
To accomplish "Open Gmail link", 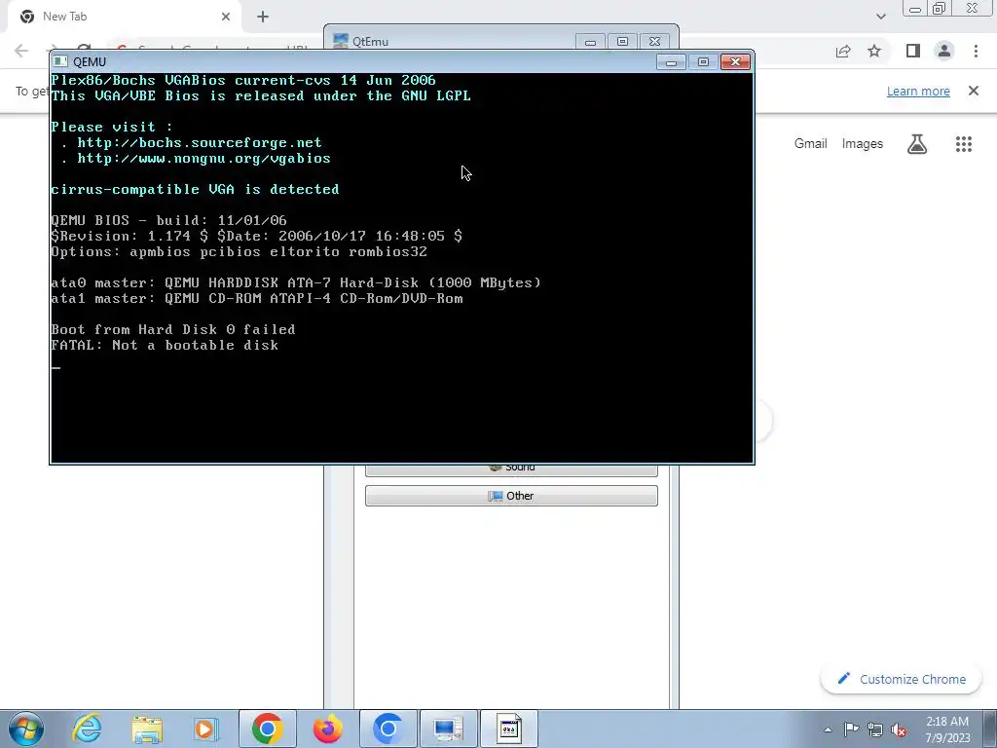I will (x=810, y=144).
